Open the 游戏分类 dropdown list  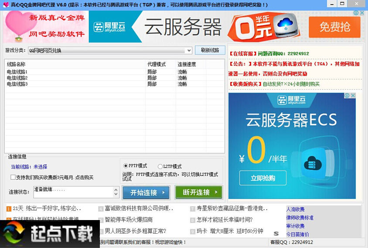click(189, 51)
